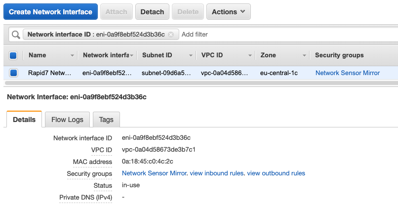The width and height of the screenshot is (398, 204).
Task: Click view outbound rules link
Action: [276, 173]
